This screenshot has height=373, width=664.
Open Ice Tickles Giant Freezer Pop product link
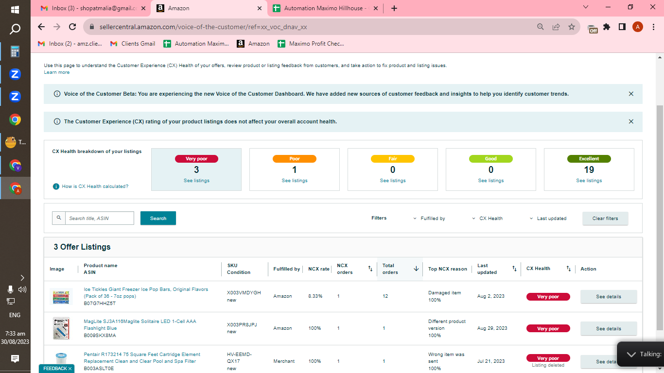(x=146, y=293)
